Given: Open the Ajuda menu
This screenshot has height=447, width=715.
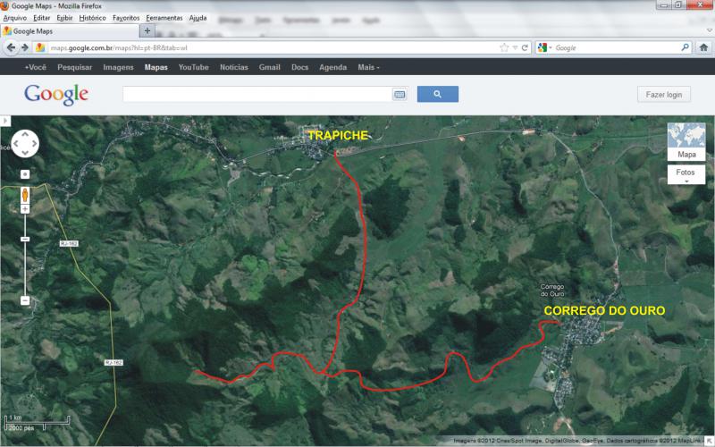Looking at the screenshot, I should click(198, 18).
